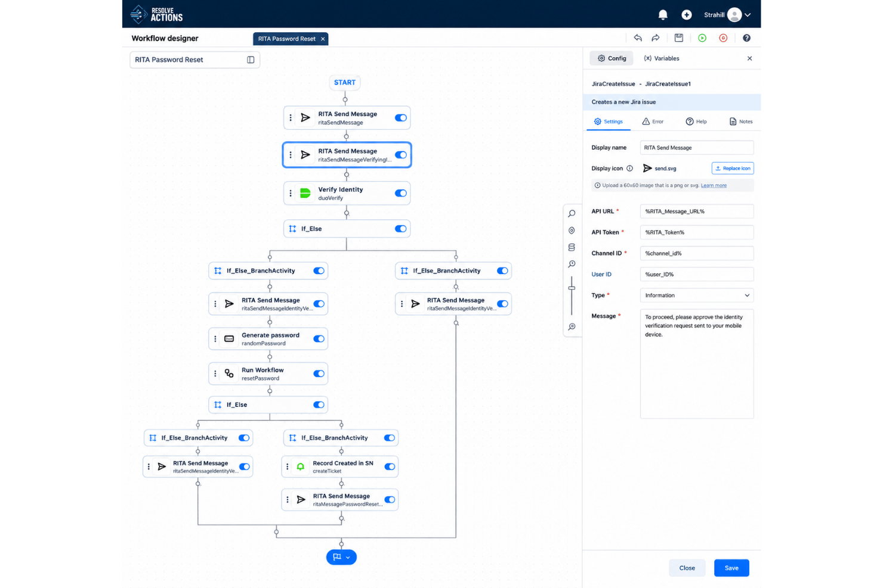The image size is (883, 588).
Task: Open the Learn more link
Action: point(714,185)
